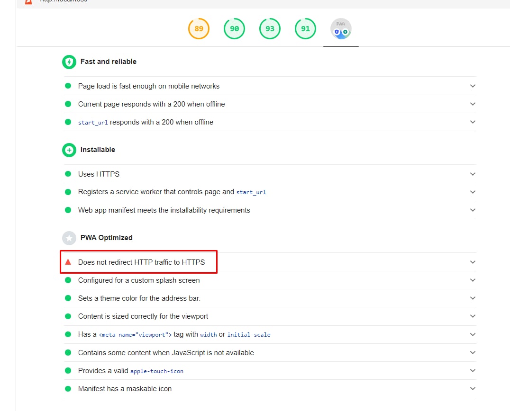Click green pass dot for Uses HTTPS
Viewport: 510px width, 411px height.
[68, 174]
